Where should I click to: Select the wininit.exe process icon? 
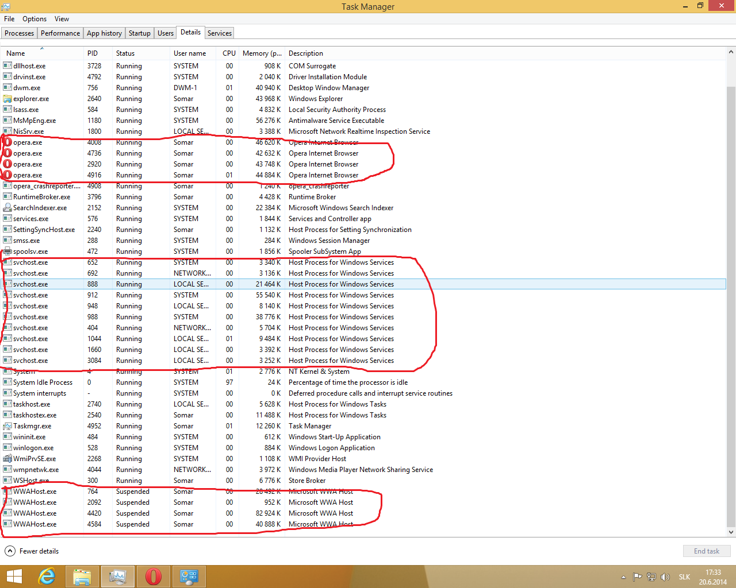pos(7,437)
